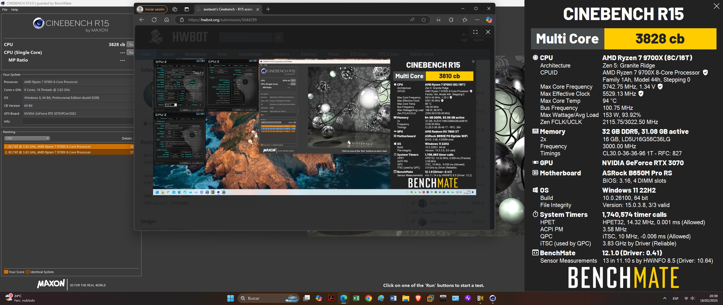
Task: Click the Maxon logo in Cinebench
Action: click(51, 284)
